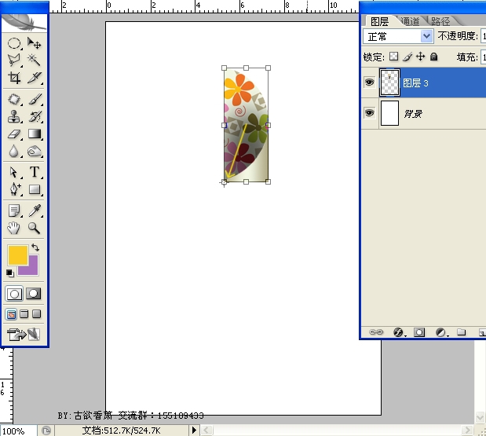Switch to Standard editing mode
486x436 pixels.
click(14, 294)
